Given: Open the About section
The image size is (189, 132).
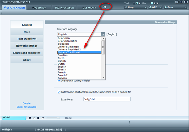Looking at the screenshot, I should coord(27,60).
